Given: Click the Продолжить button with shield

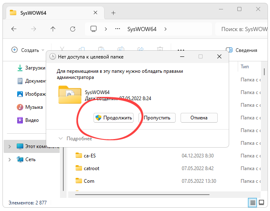Looking at the screenshot, I should pos(114,118).
